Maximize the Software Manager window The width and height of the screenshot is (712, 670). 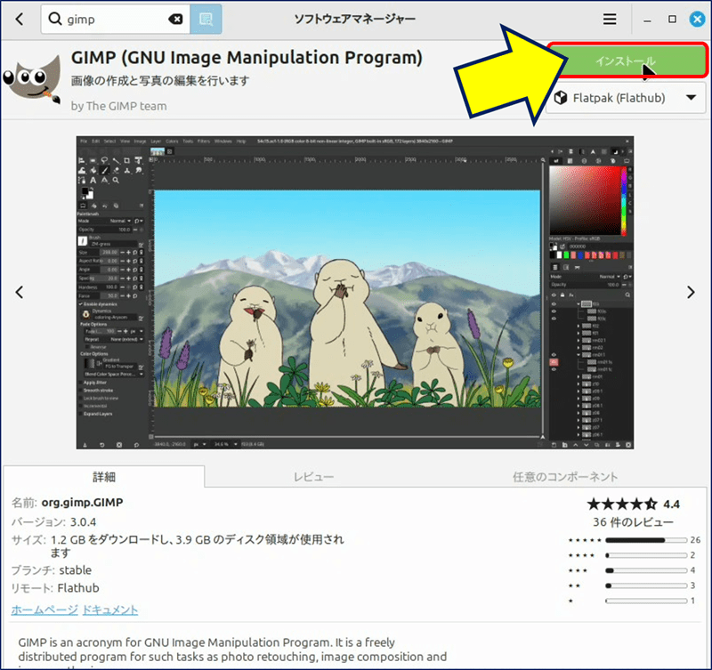[672, 19]
